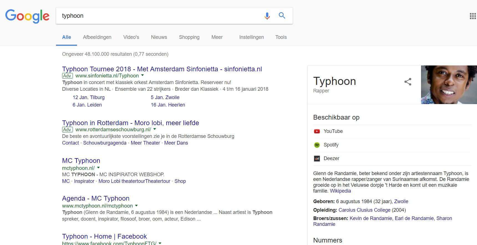Image resolution: width=477 pixels, height=245 pixels.
Task: Click the result count text 'Ongeveer 48.100.000 resultaten'
Action: 97,54
